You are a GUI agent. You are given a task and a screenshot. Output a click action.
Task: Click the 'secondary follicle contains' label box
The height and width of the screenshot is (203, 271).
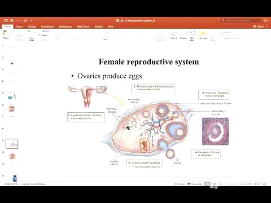click(153, 89)
